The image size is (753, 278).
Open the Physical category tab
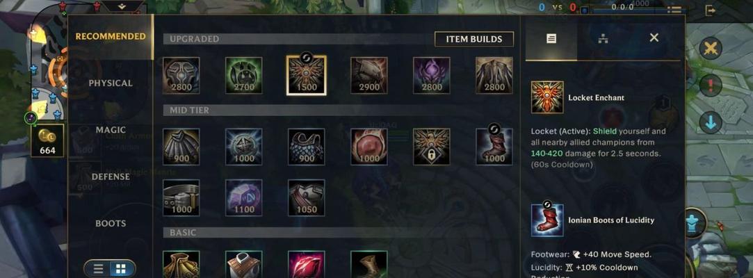[x=111, y=83]
